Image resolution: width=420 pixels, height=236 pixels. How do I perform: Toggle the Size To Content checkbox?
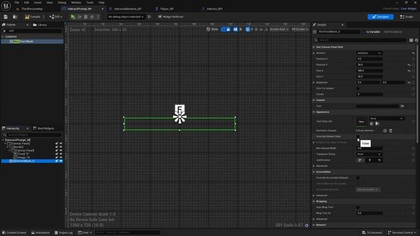[358, 88]
